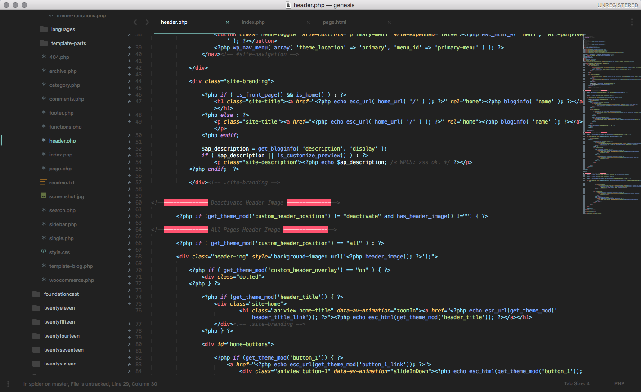Viewport: 641px width, 392px height.
Task: Open style.css from the sidebar
Action: coord(59,252)
